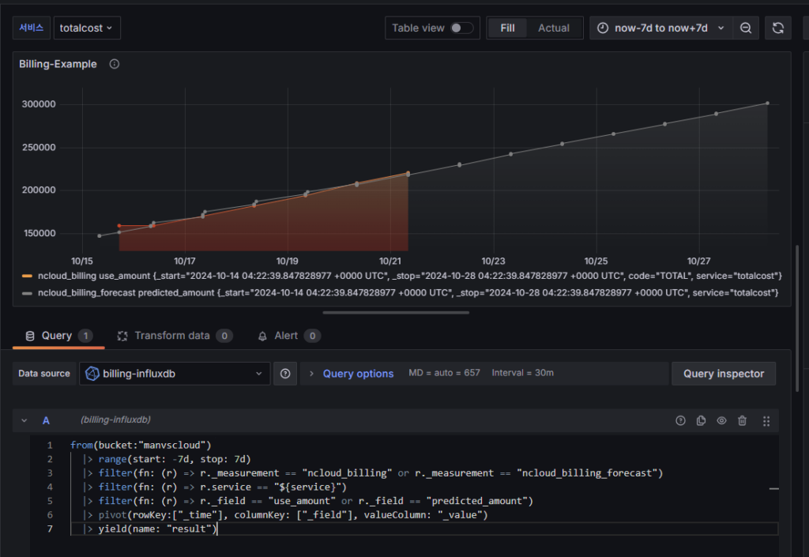Click the orange ncloud_billing use_amount legend swatch
The image size is (809, 557).
pyautogui.click(x=27, y=276)
